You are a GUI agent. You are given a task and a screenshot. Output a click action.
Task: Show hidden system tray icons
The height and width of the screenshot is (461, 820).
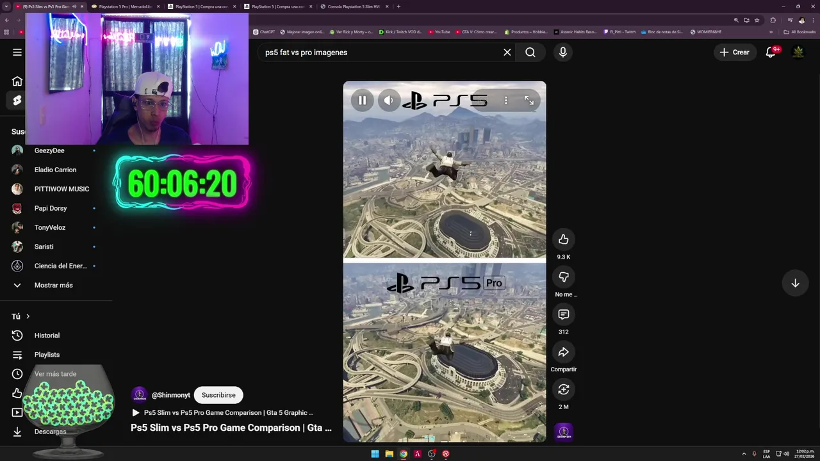click(x=744, y=454)
